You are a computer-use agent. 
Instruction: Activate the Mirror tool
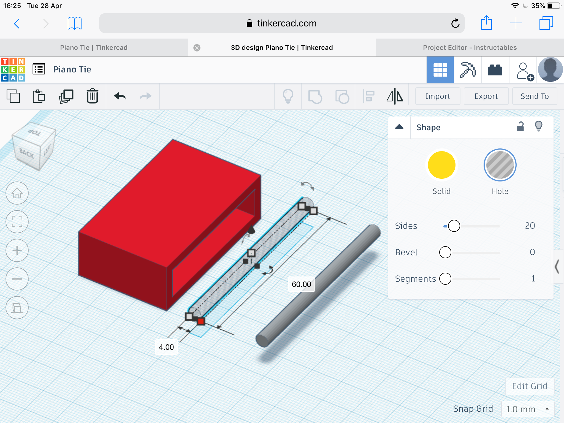(395, 96)
